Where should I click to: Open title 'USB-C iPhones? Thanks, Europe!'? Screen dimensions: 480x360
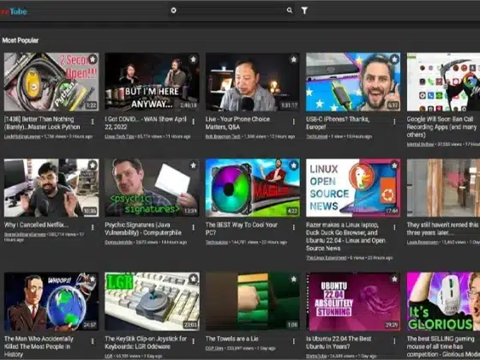coord(338,123)
